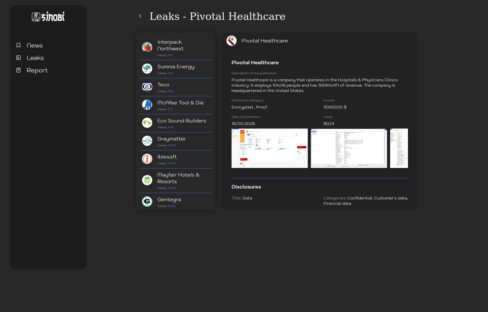Click the back arrow beside Leaks title
Screen dimensions: 488x312
pyautogui.click(x=140, y=16)
